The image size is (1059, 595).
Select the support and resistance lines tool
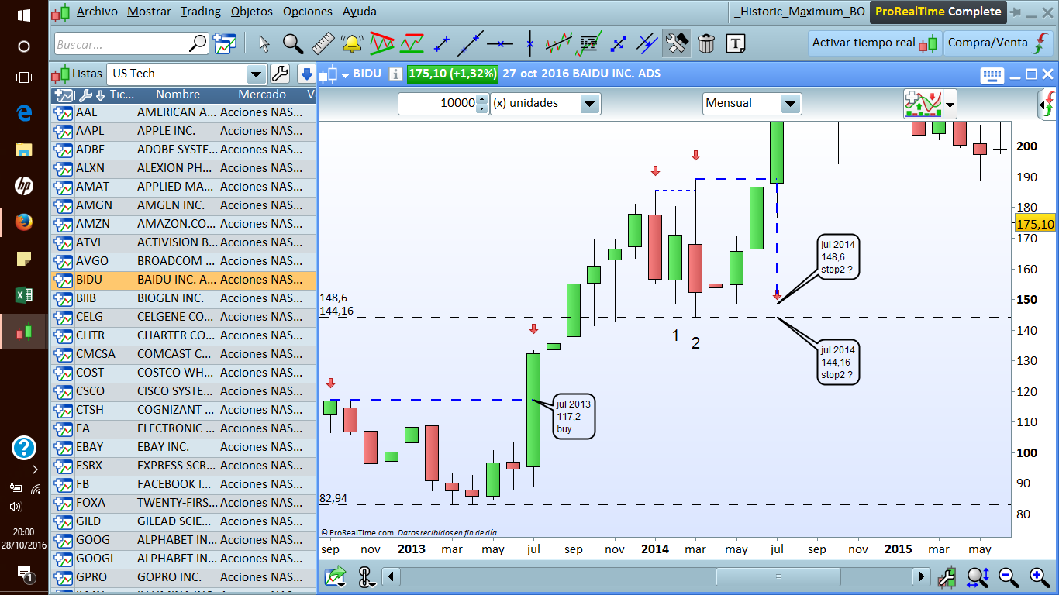click(412, 43)
